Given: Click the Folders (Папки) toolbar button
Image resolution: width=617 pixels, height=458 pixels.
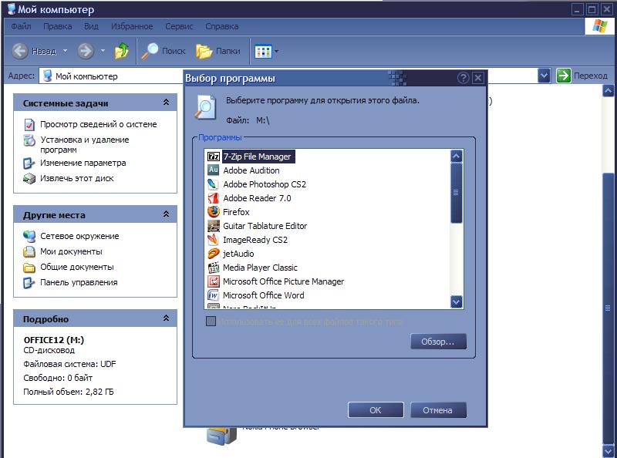Looking at the screenshot, I should pyautogui.click(x=218, y=52).
